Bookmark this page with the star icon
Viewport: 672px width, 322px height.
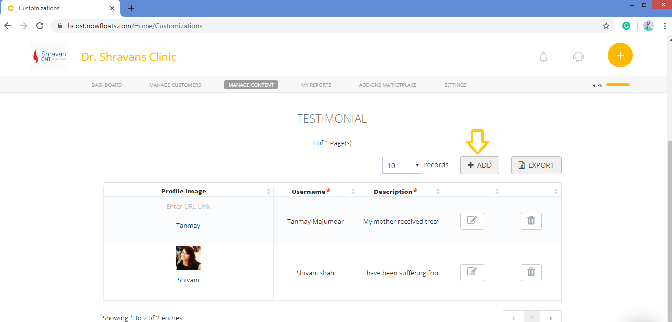[606, 26]
